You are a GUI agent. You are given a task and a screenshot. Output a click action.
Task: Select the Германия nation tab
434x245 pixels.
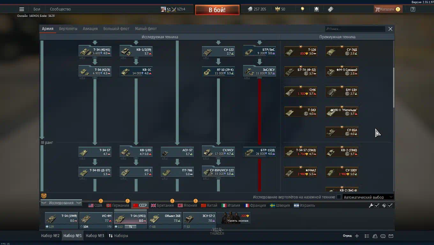(x=118, y=205)
